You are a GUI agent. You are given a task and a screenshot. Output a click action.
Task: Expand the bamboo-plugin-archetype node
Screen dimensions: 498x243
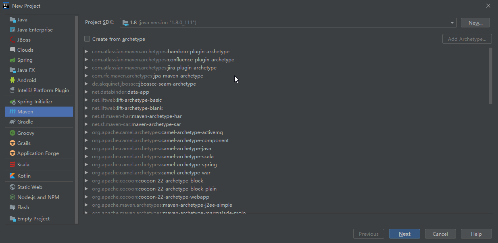click(86, 52)
